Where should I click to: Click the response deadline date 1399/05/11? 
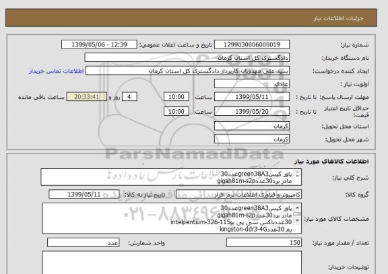pos(252,97)
